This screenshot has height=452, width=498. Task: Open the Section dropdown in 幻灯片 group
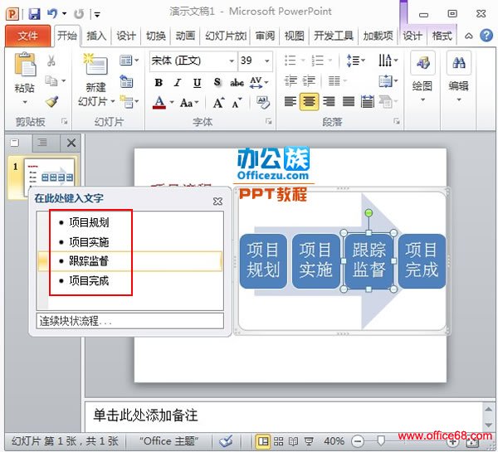coord(129,101)
